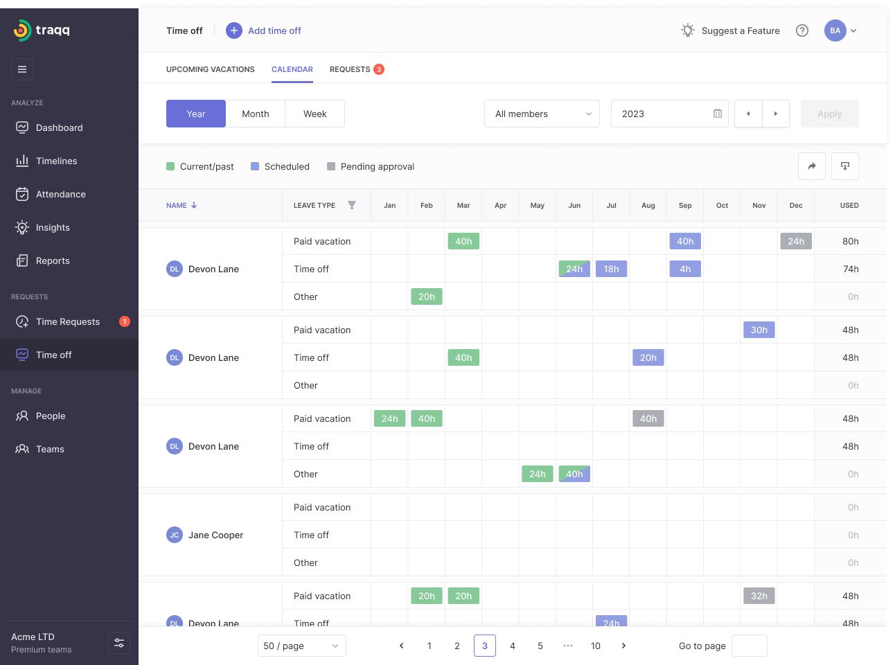
Task: Filter by leave type funnel icon
Action: [x=352, y=205]
